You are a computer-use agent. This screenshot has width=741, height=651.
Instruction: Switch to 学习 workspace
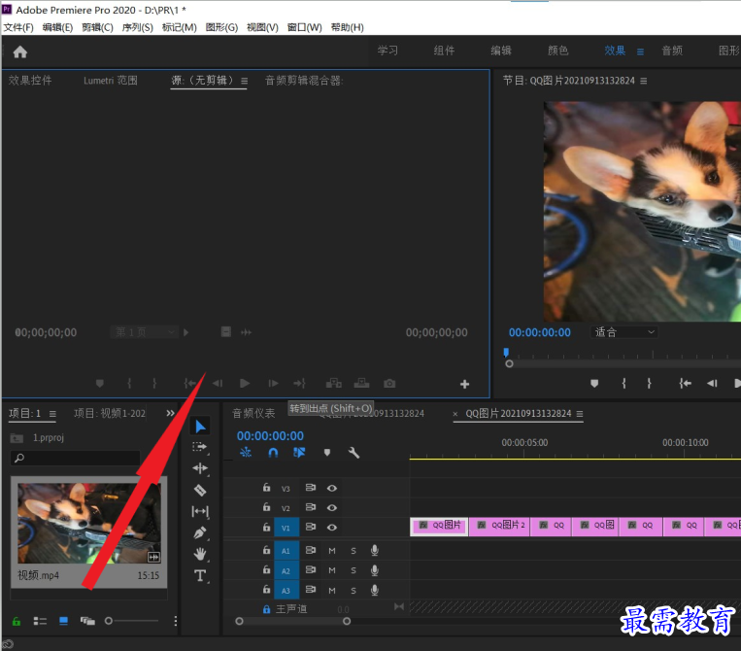[x=387, y=51]
